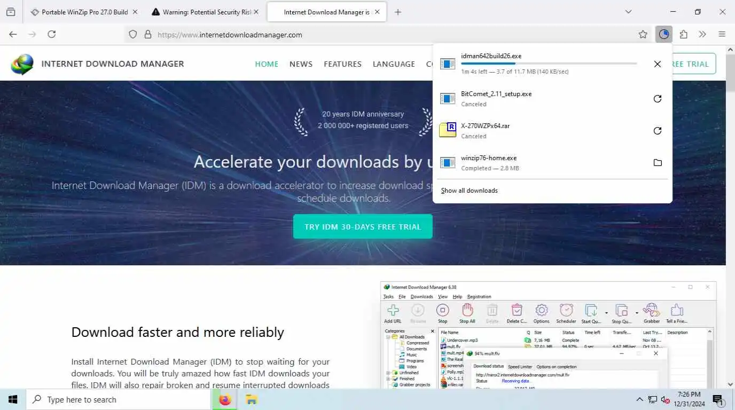
Task: Click the muted volume tray icon
Action: pyautogui.click(x=666, y=399)
